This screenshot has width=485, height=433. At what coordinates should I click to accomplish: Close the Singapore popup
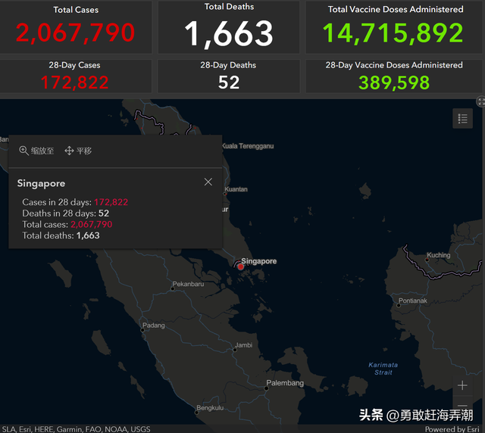[208, 182]
